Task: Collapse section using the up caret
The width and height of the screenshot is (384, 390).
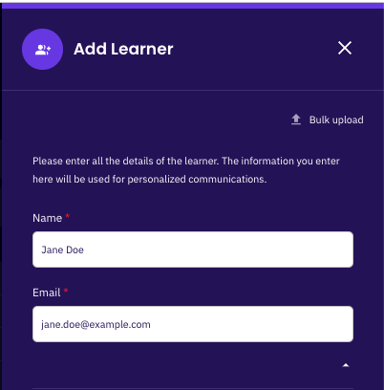Action: pos(346,365)
